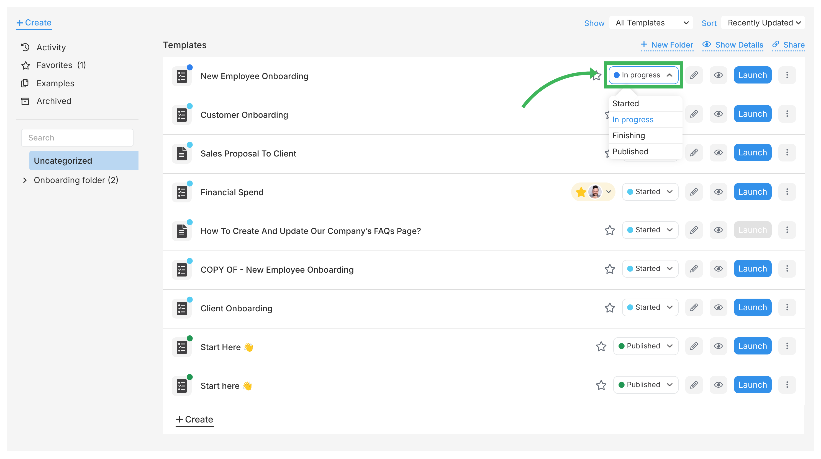The image size is (821, 459).
Task: Create a New Folder
Action: (667, 45)
